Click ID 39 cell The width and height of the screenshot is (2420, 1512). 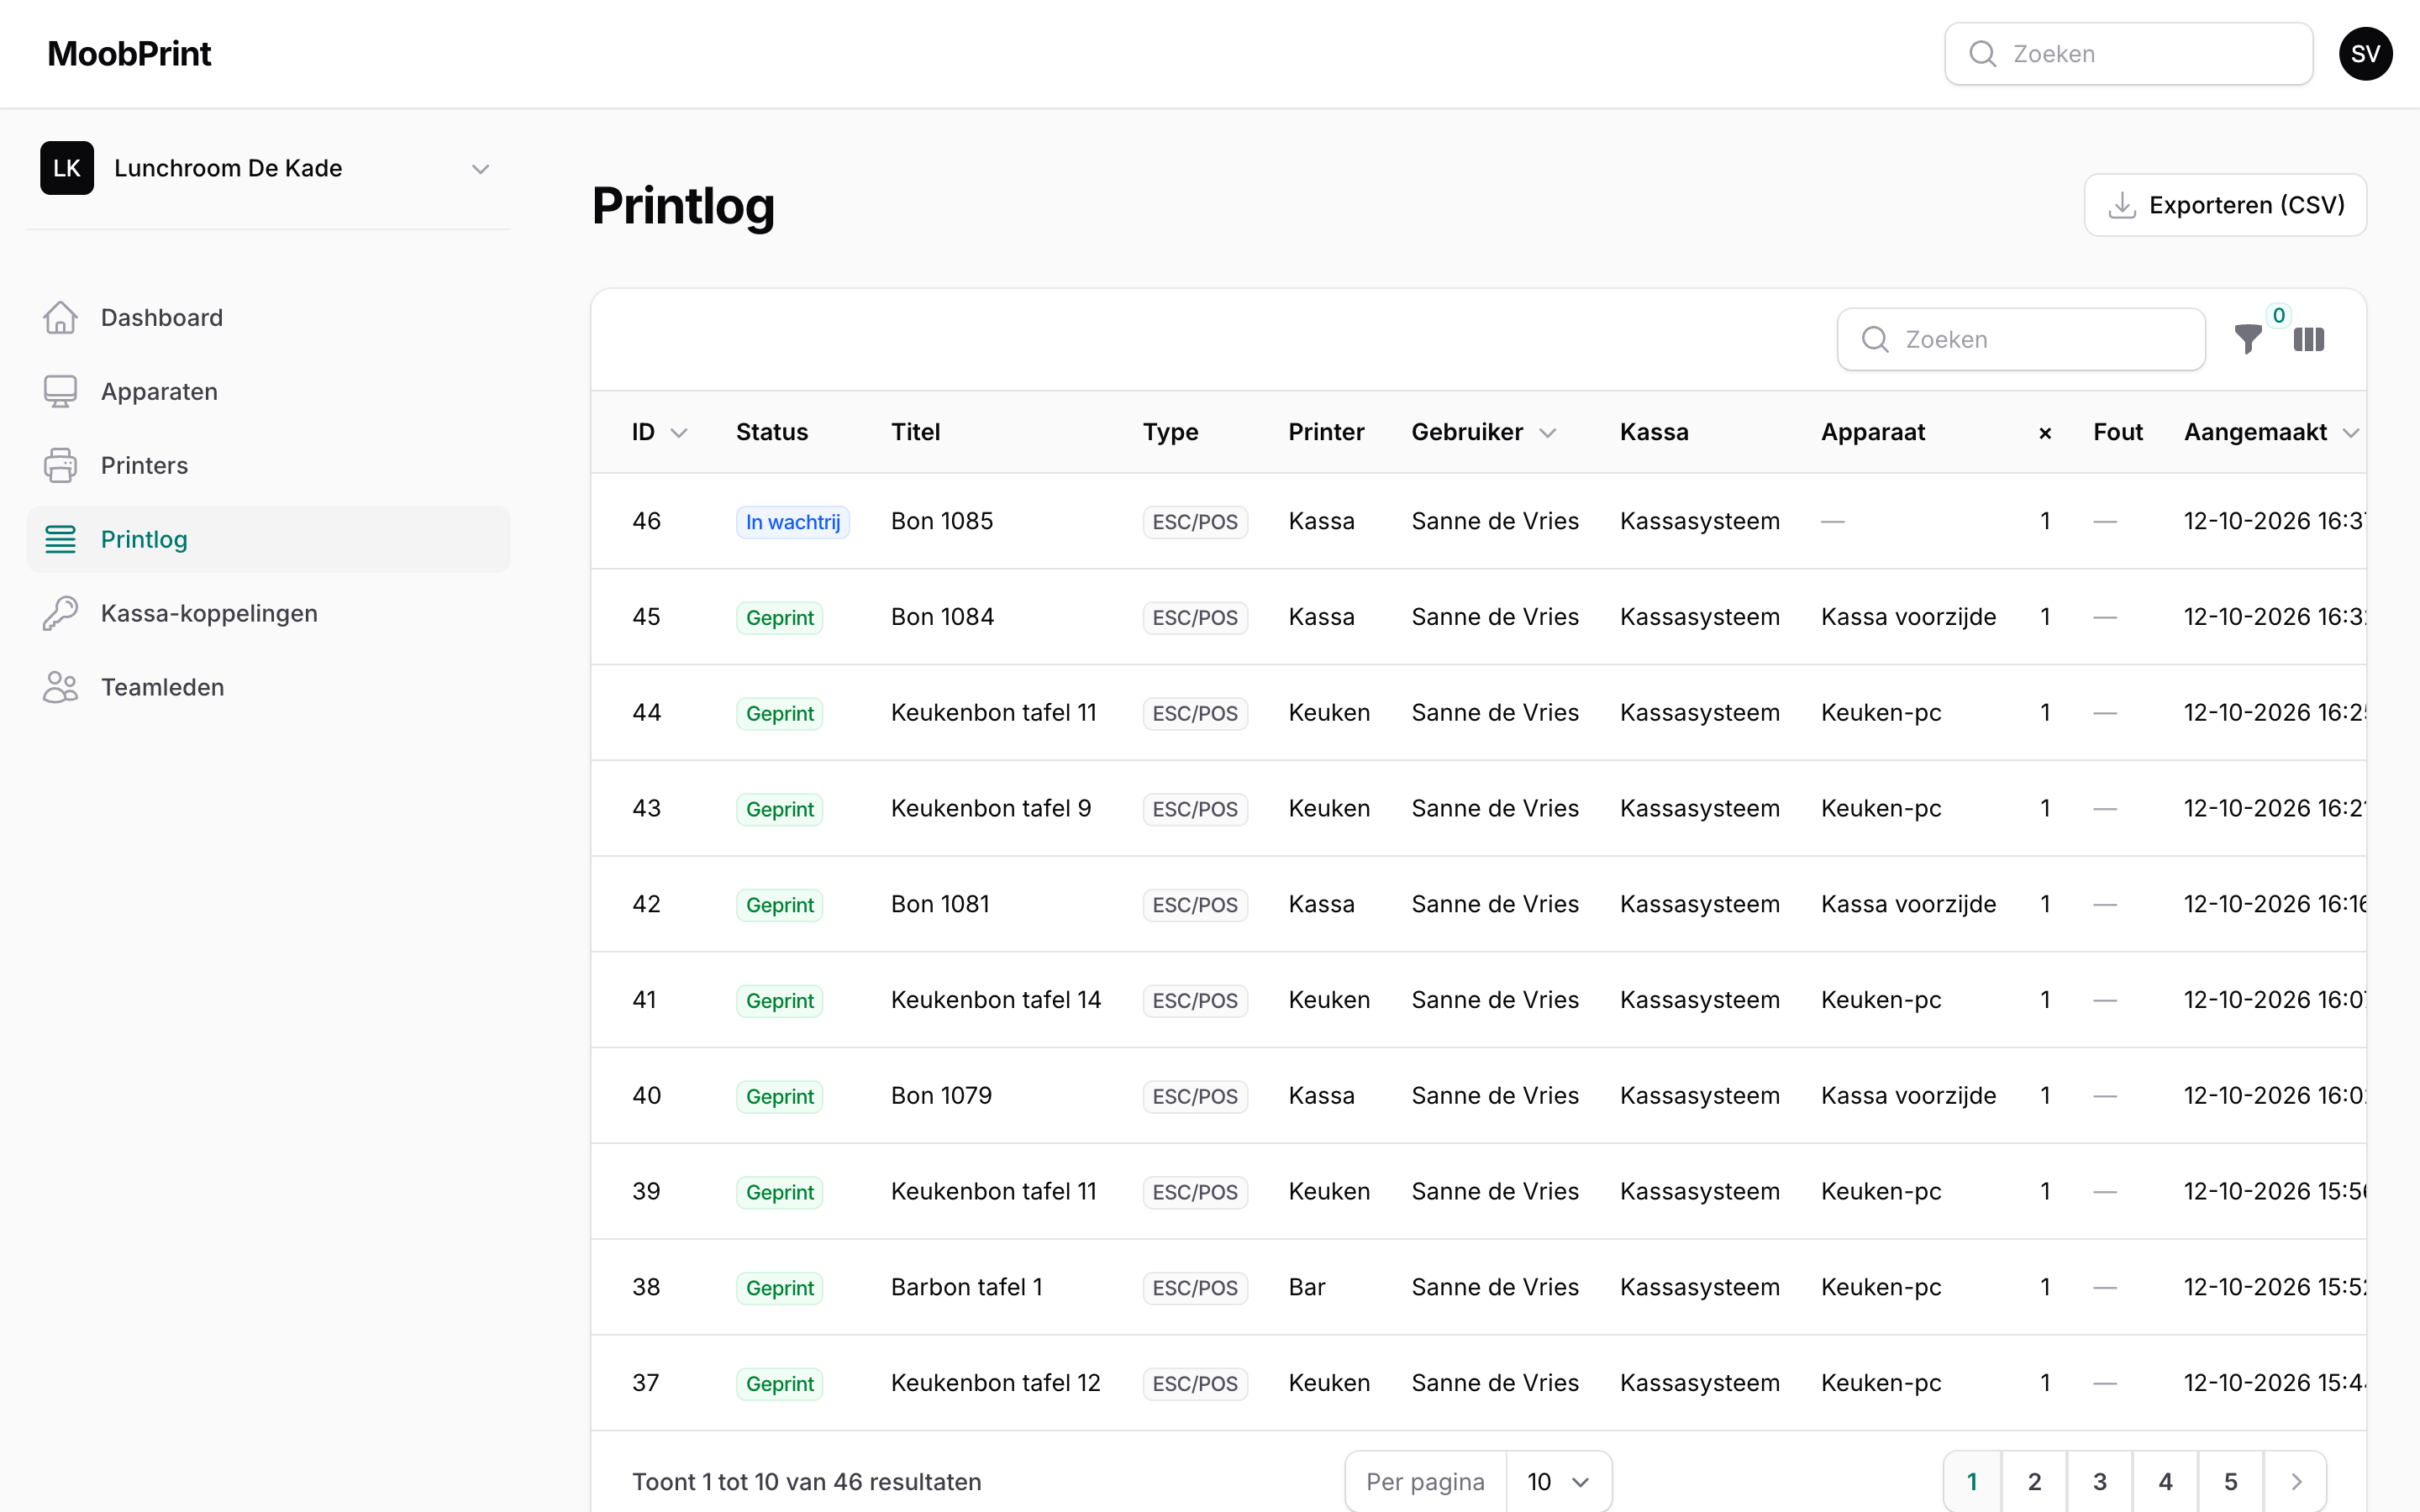[646, 1192]
